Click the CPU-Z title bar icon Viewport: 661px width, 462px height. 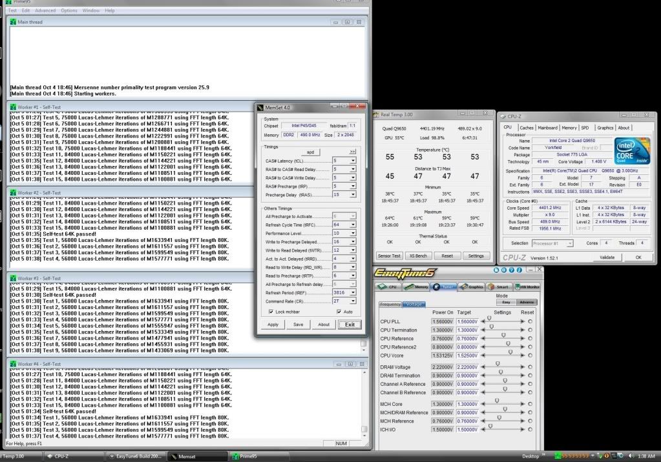(x=503, y=116)
